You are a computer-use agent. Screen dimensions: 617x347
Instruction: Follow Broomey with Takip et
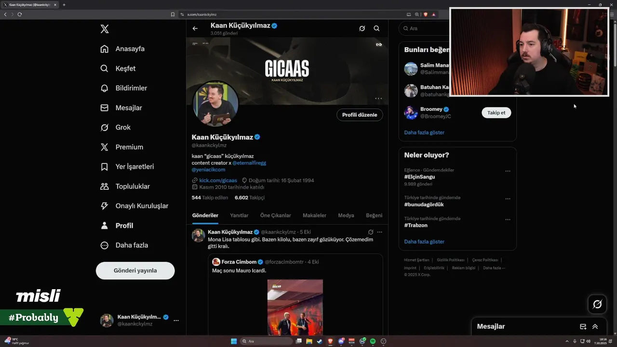(x=496, y=113)
